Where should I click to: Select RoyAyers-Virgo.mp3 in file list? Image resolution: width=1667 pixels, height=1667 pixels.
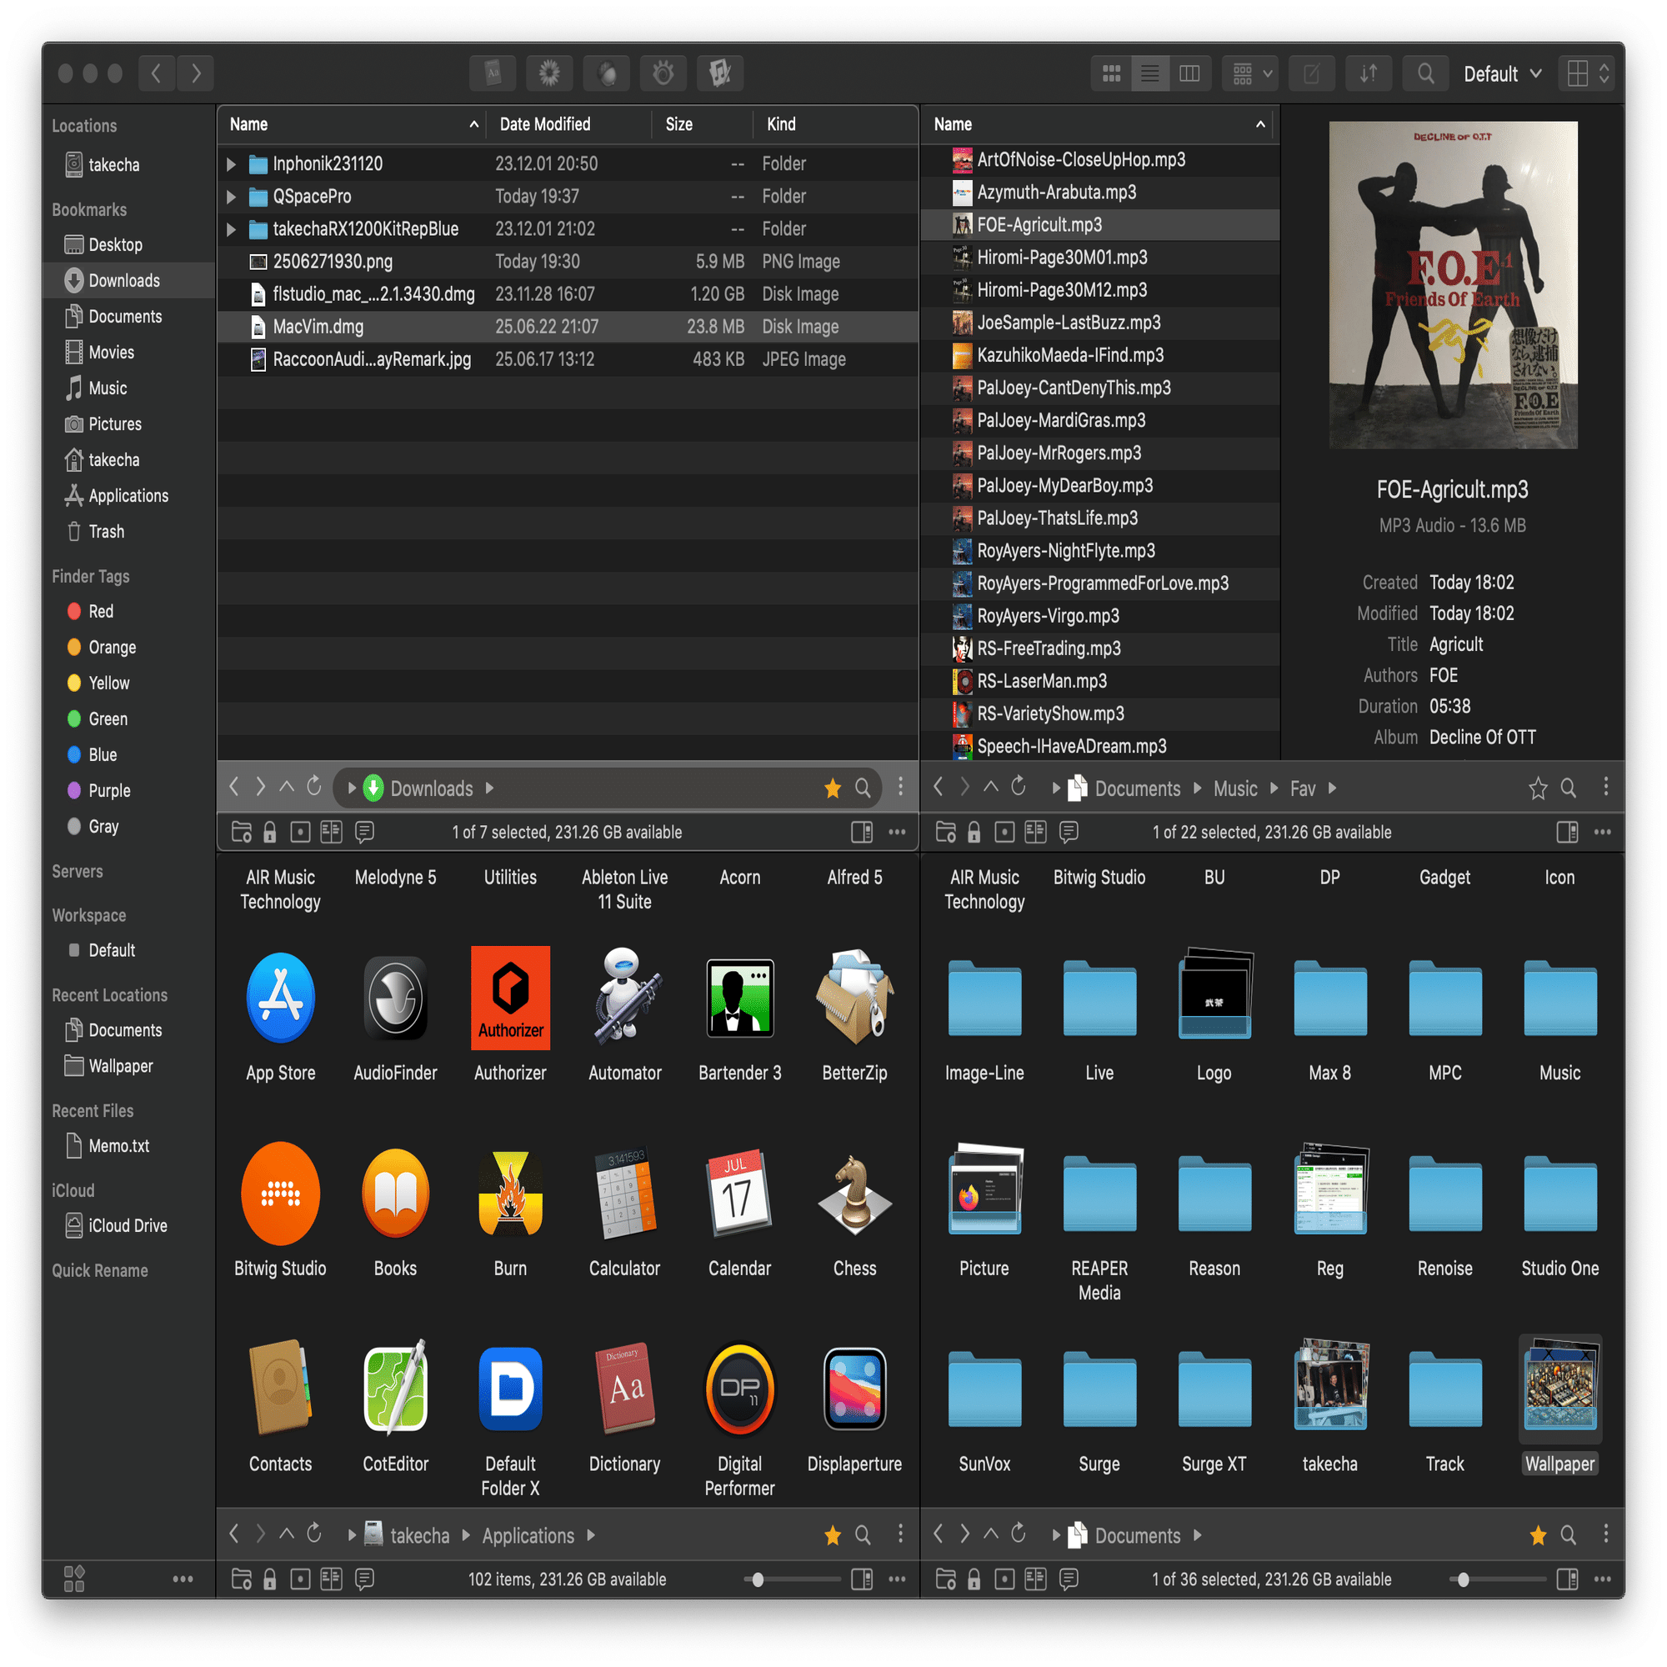(1048, 616)
